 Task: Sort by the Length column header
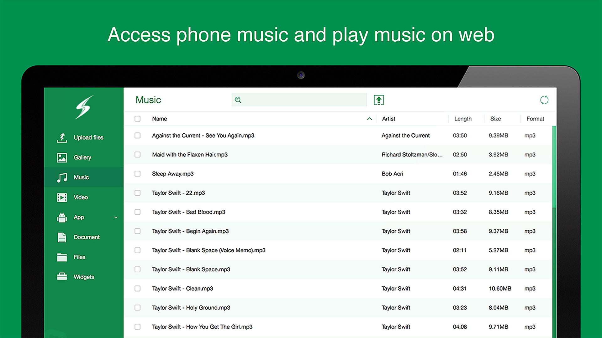point(463,119)
